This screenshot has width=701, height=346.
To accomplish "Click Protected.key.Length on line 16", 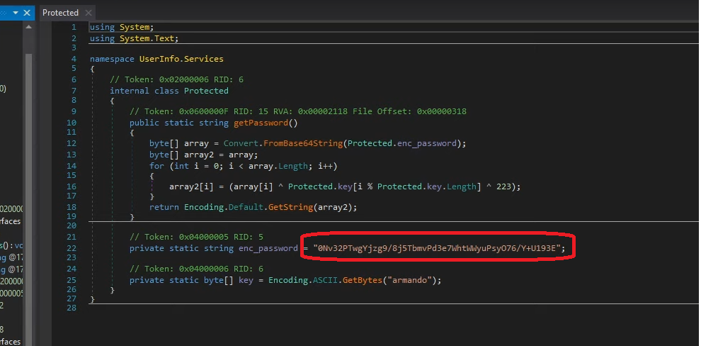I will [426, 186].
